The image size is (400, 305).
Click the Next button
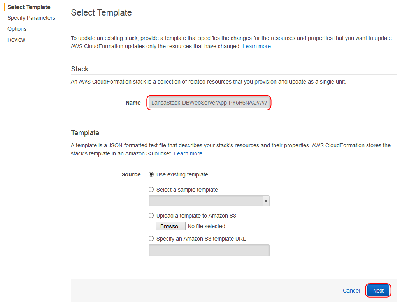tap(378, 291)
